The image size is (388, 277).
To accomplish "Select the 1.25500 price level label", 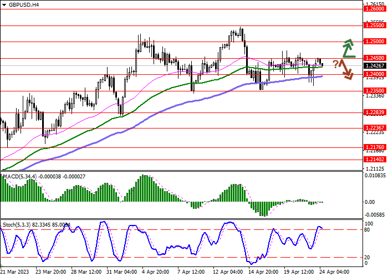I will (x=375, y=25).
